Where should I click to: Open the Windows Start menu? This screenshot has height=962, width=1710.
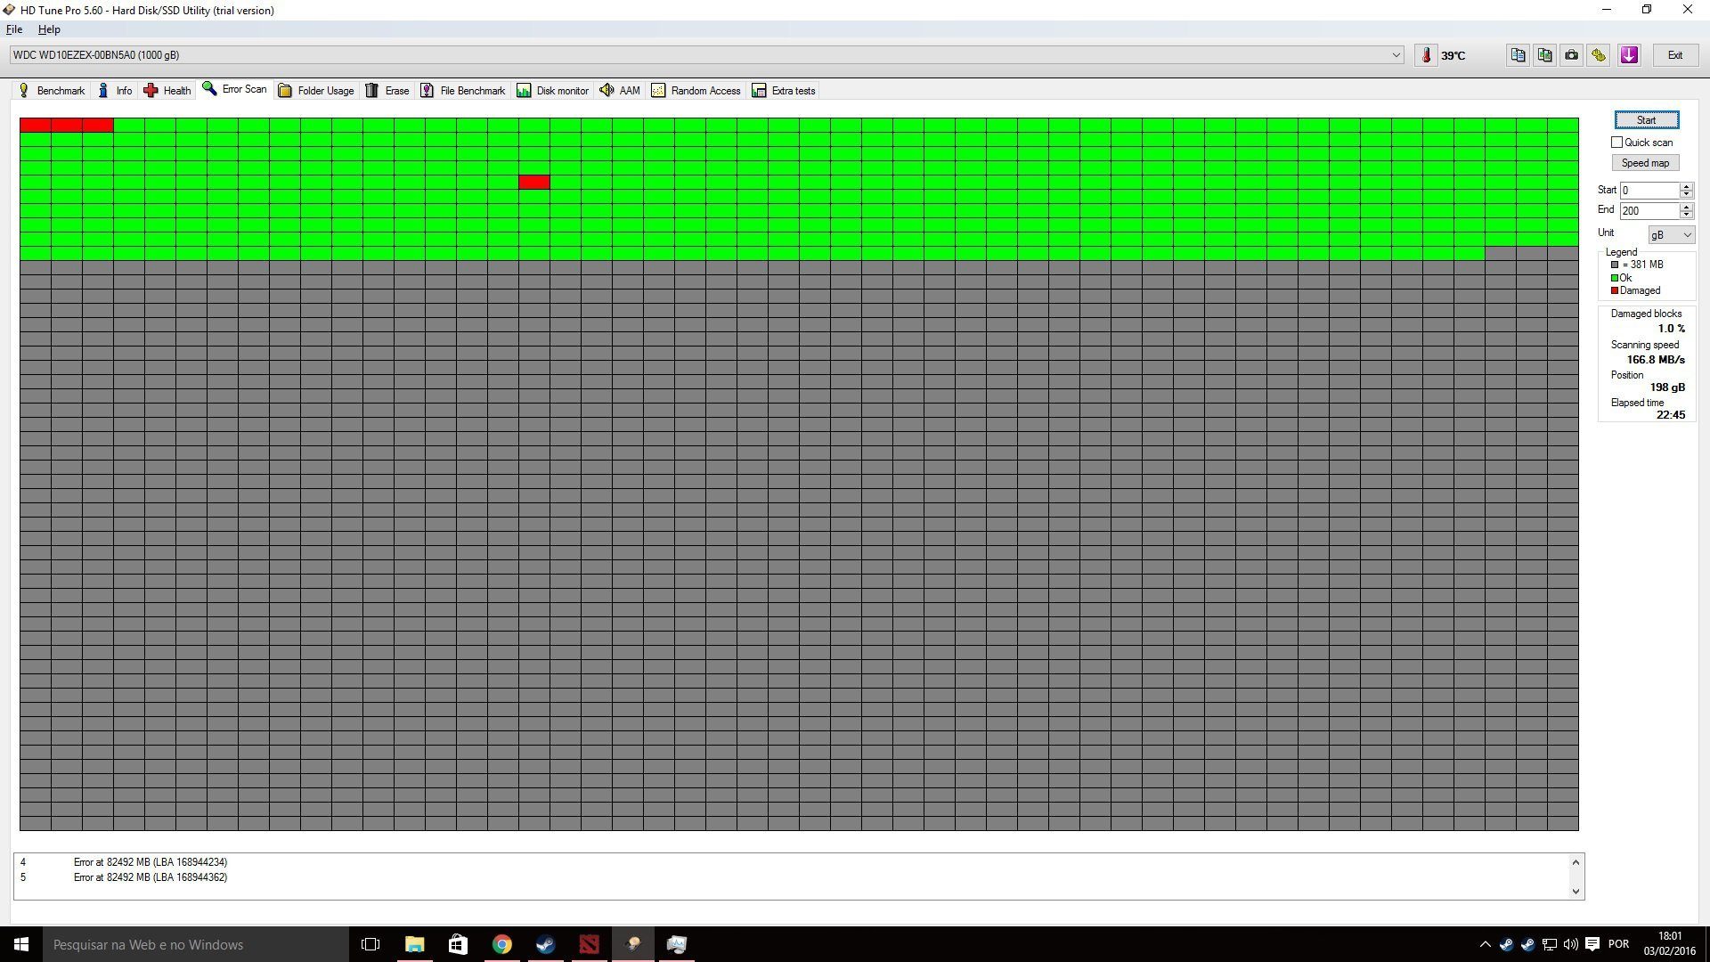(x=21, y=944)
